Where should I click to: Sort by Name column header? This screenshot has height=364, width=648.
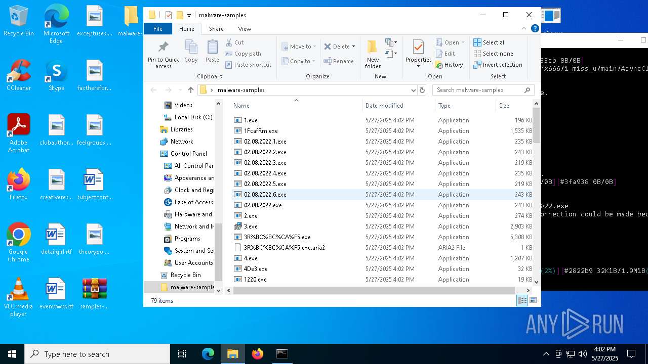coord(296,106)
